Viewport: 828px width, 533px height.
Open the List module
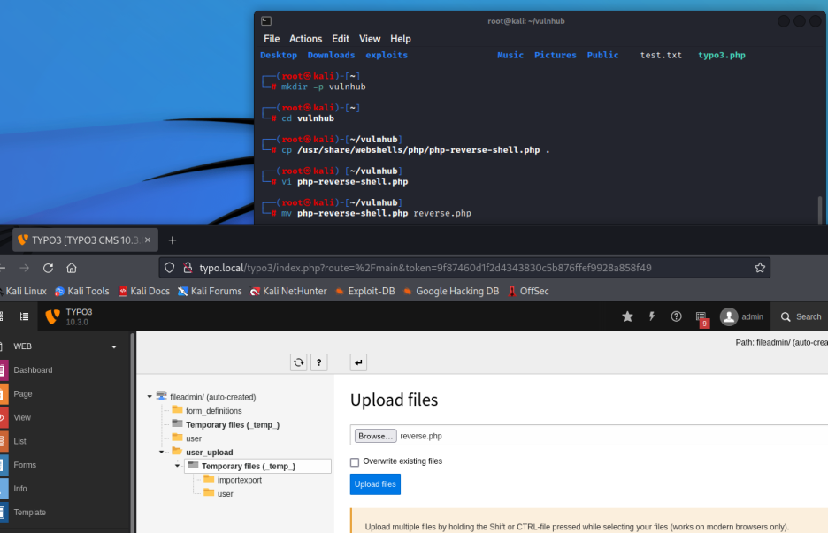(x=19, y=441)
